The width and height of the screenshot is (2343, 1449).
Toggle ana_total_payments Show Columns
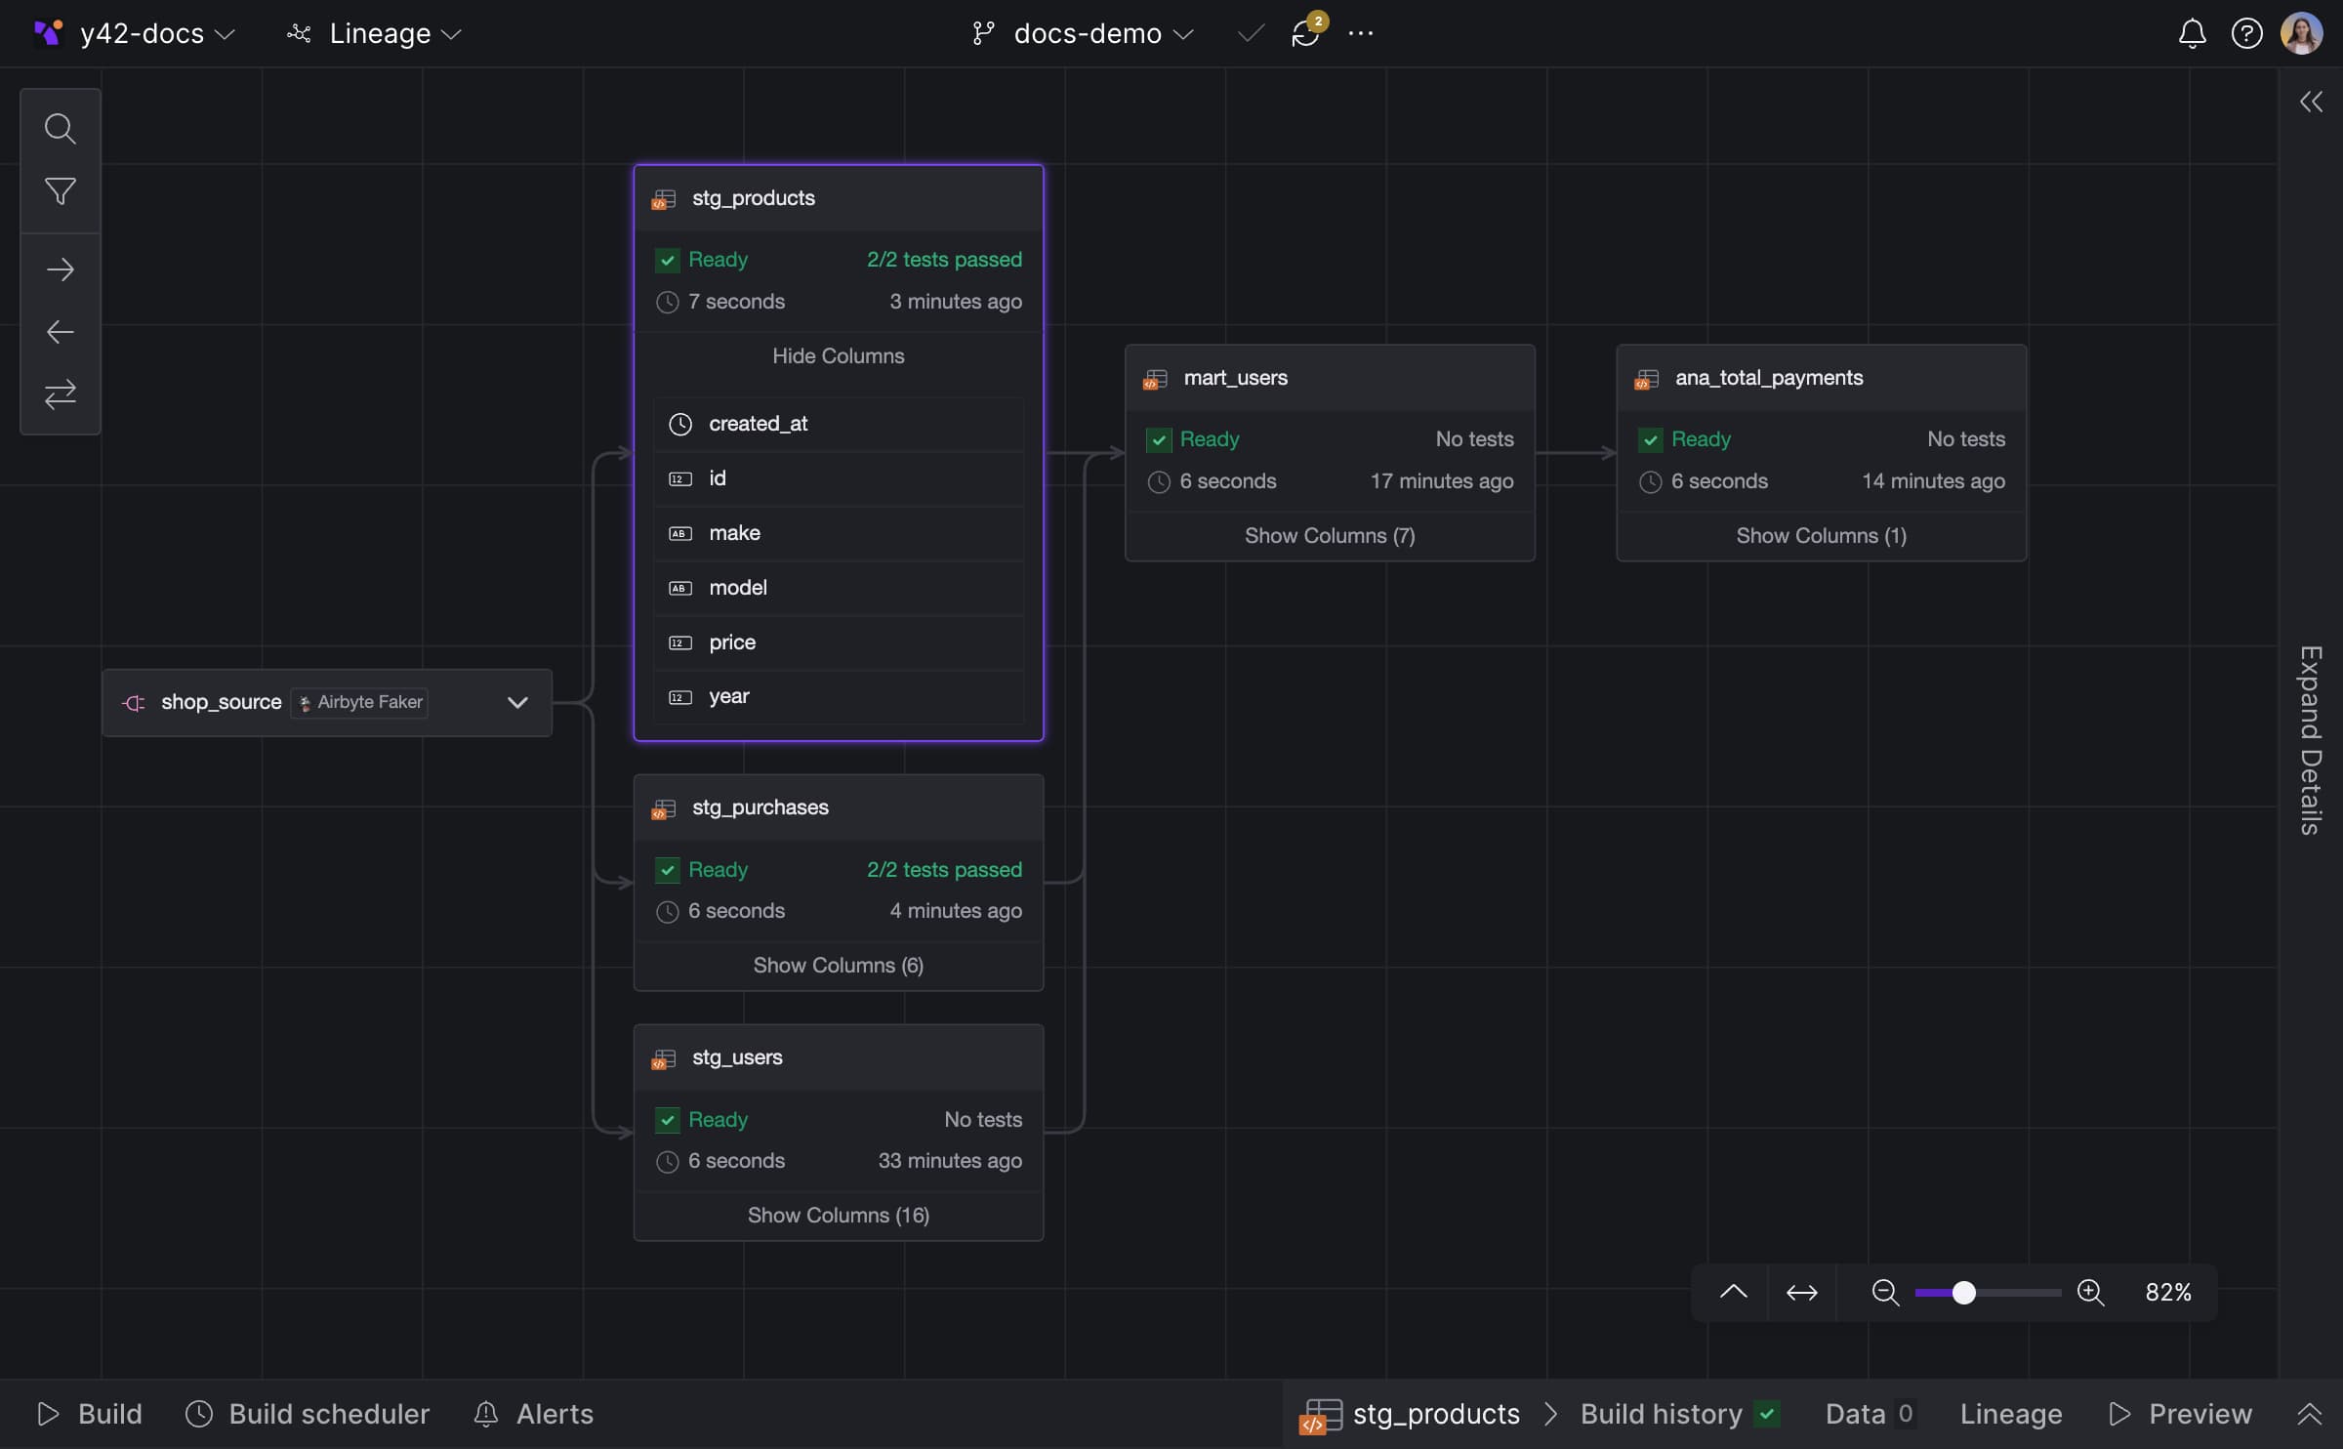[1821, 535]
